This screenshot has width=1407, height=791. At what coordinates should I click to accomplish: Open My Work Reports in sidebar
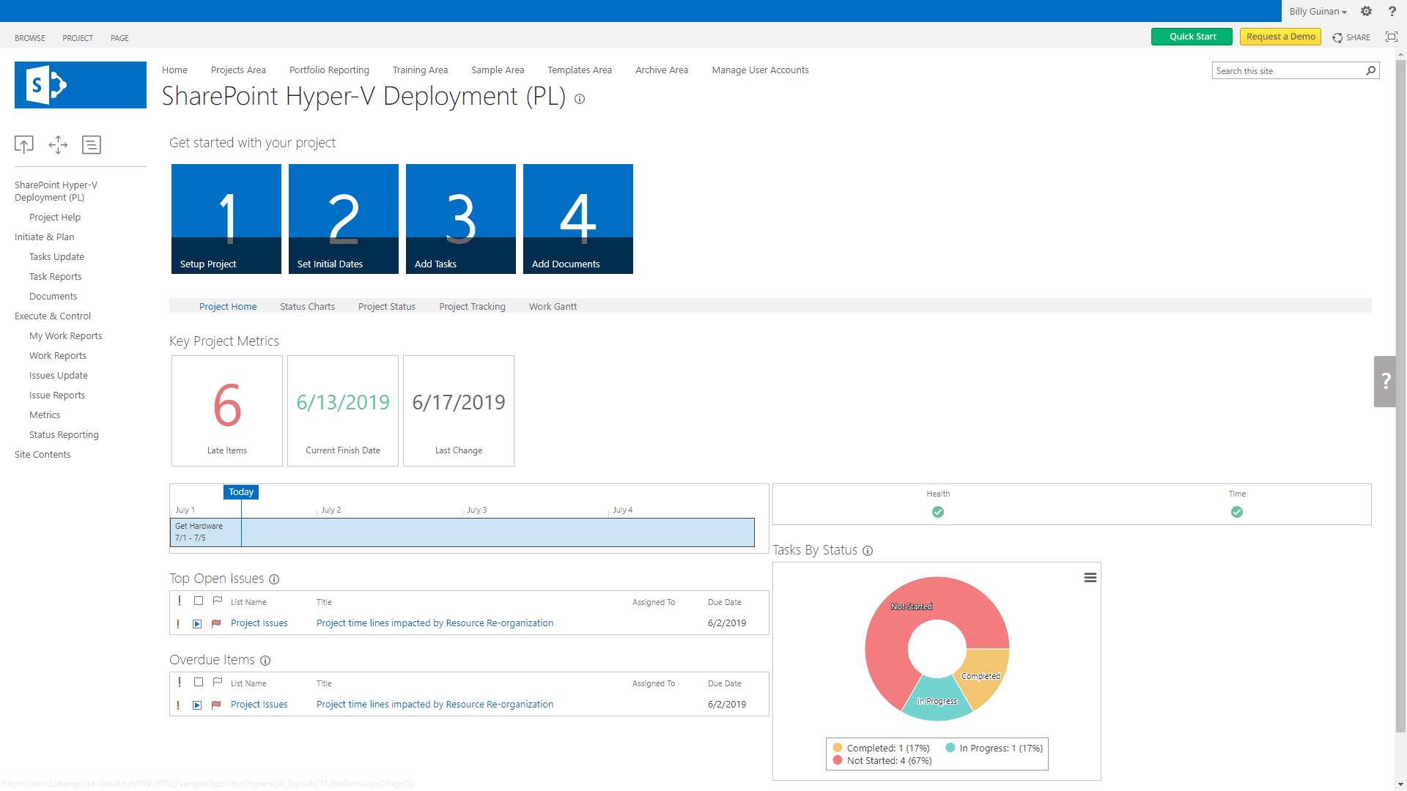click(x=66, y=335)
